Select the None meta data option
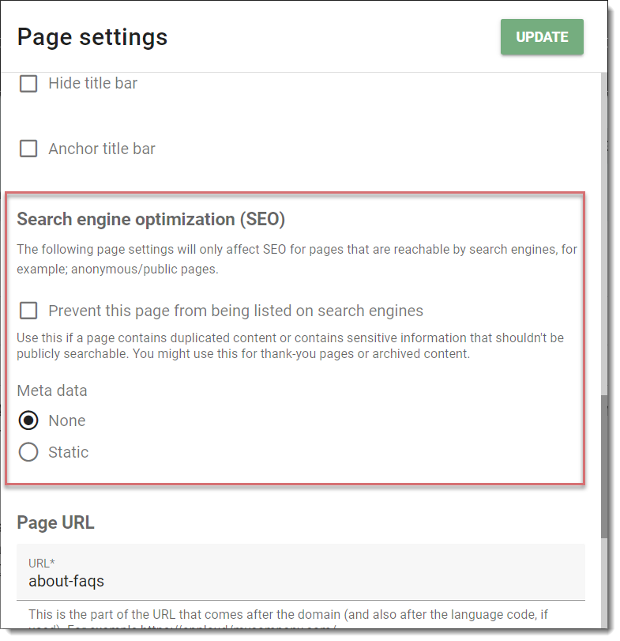Image resolution: width=620 pixels, height=641 pixels. [x=28, y=420]
